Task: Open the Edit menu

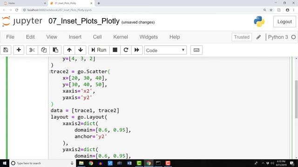Action: point(30,37)
